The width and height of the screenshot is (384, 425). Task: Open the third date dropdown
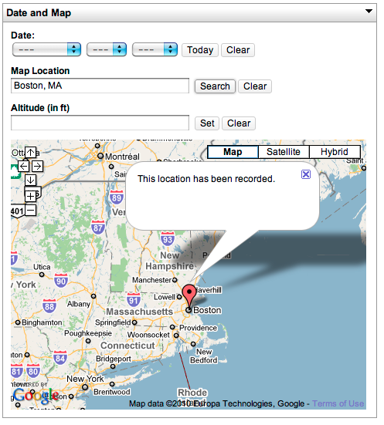pos(155,49)
